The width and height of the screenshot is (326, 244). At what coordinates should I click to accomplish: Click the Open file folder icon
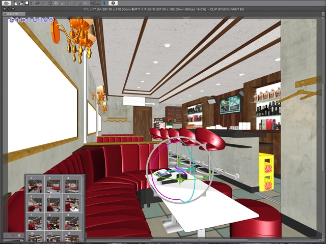pos(21,4)
